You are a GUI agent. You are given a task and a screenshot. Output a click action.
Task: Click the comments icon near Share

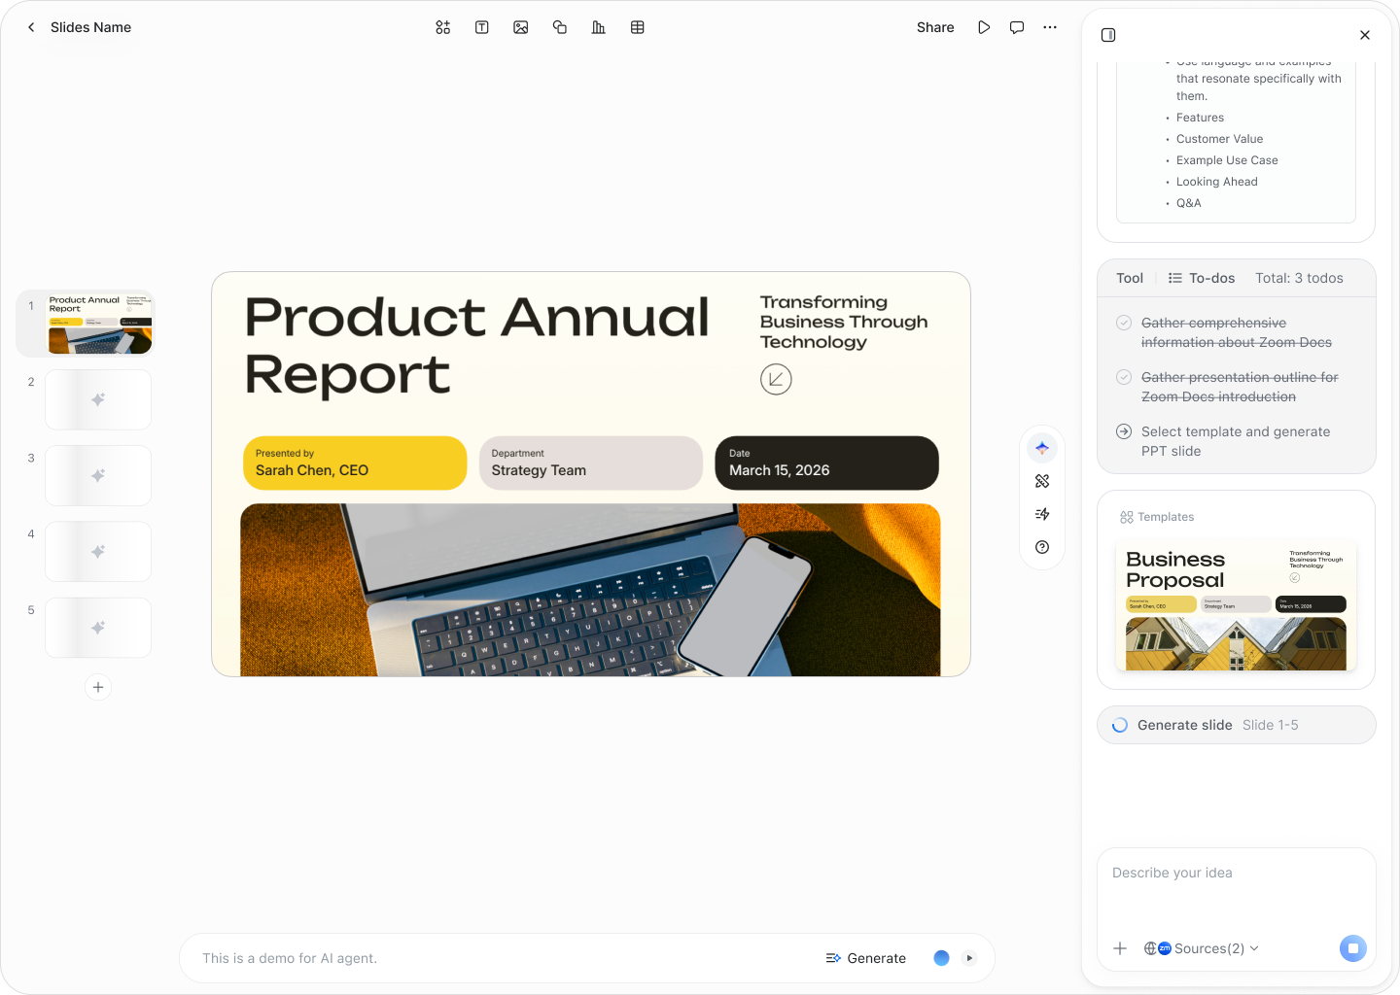1017,27
